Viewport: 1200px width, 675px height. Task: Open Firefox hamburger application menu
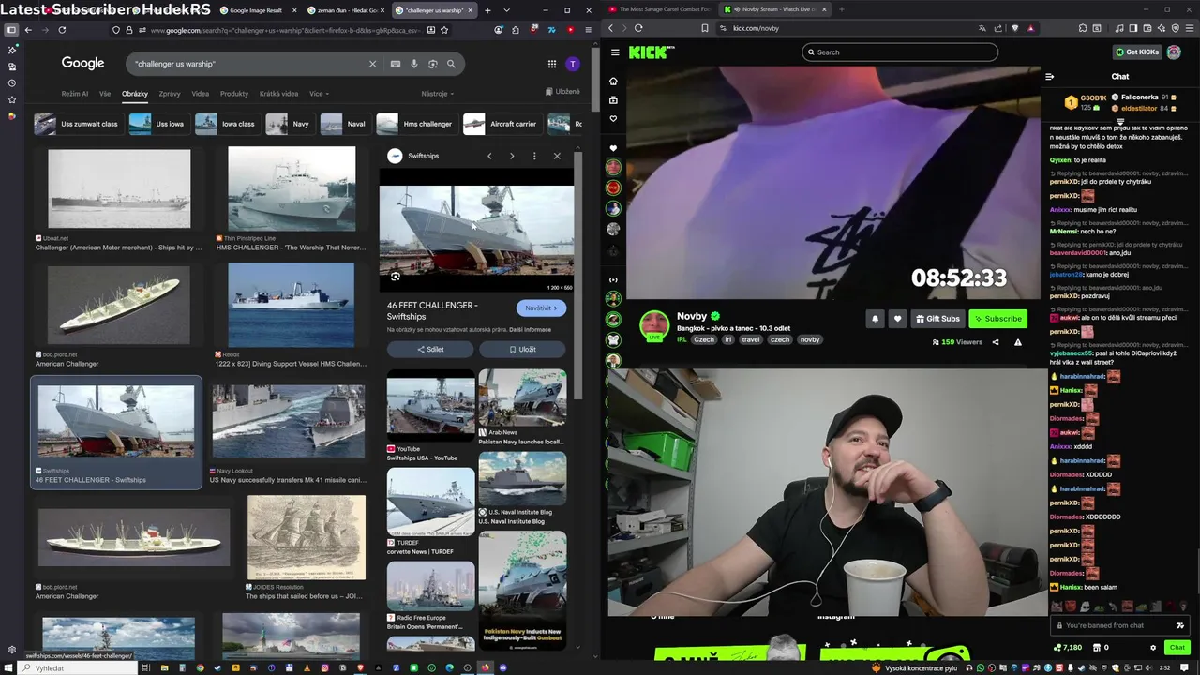(x=588, y=30)
